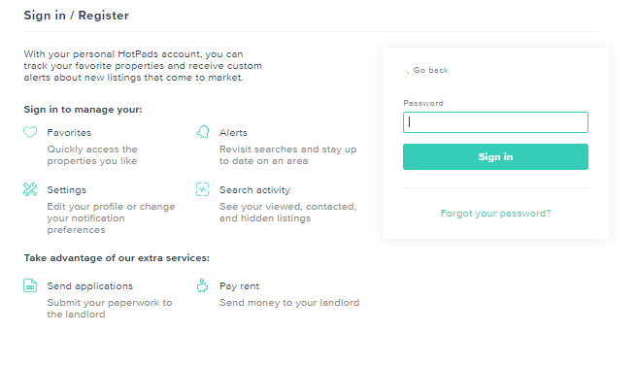Screen dimensions: 637x366
Task: Click the Settings tools icon
Action: click(30, 189)
